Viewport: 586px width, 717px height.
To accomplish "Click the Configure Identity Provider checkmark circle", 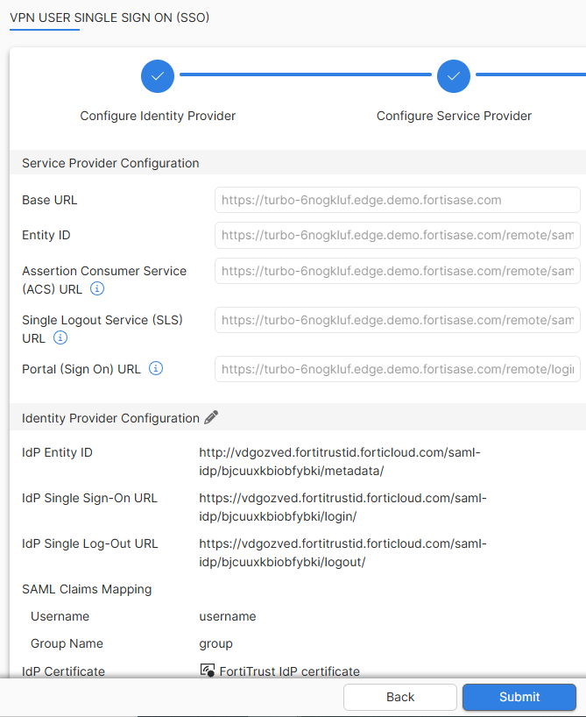I will click(x=158, y=76).
